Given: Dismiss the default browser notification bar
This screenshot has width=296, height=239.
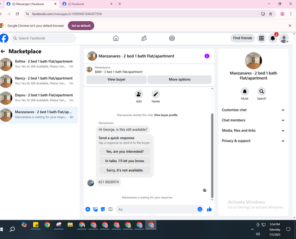Looking at the screenshot, I should pos(290,25).
